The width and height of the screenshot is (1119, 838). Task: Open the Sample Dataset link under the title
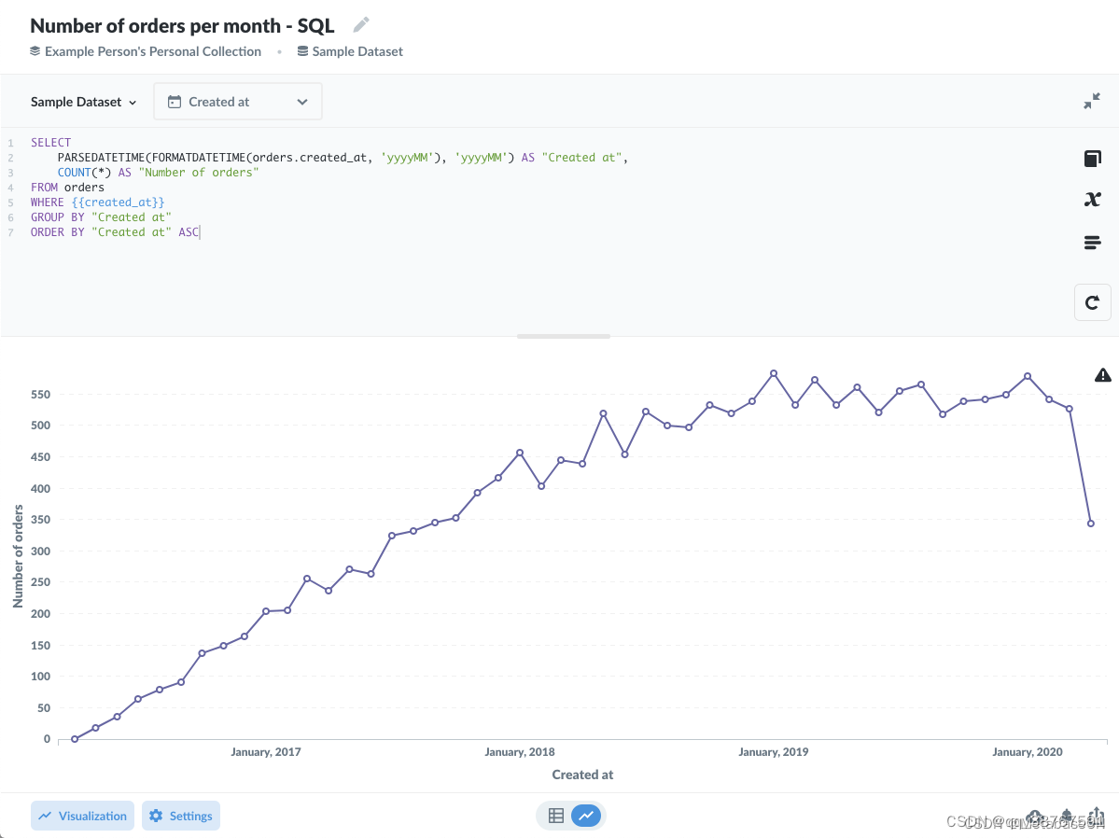coord(357,51)
